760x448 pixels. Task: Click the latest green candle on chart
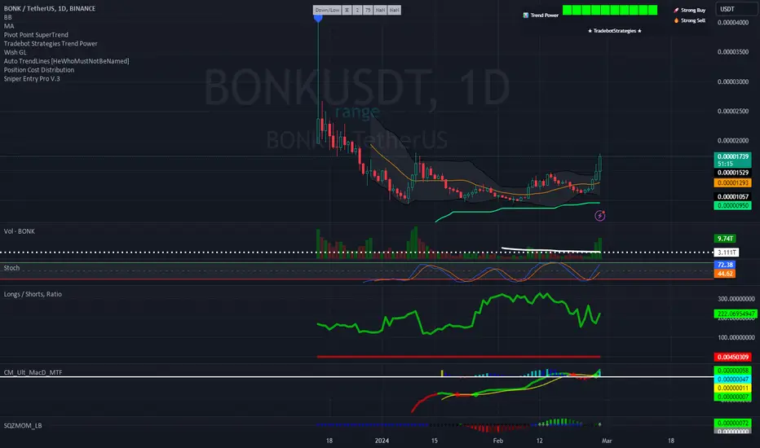pyautogui.click(x=600, y=163)
